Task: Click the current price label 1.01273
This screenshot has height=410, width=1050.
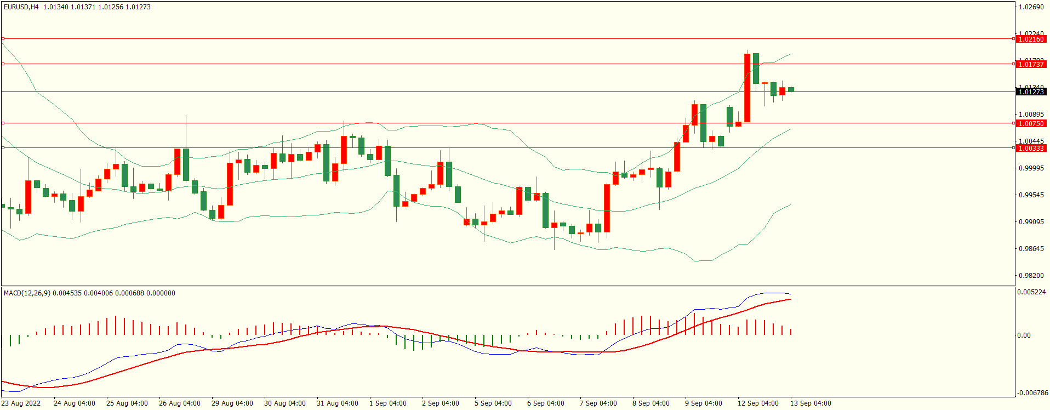Action: (1030, 92)
